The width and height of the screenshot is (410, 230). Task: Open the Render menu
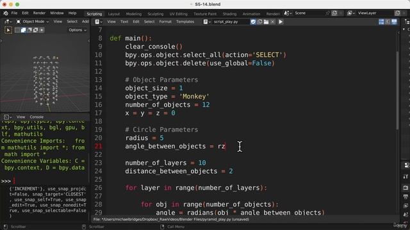pyautogui.click(x=39, y=13)
